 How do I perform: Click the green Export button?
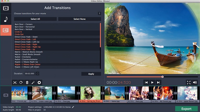186,109
